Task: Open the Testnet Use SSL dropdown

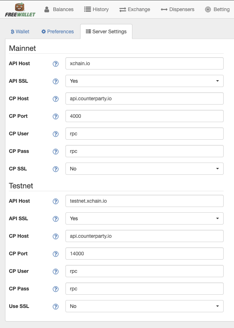Action: pos(144,306)
